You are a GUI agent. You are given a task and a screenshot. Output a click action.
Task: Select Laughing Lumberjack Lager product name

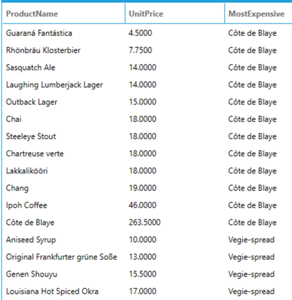(54, 85)
